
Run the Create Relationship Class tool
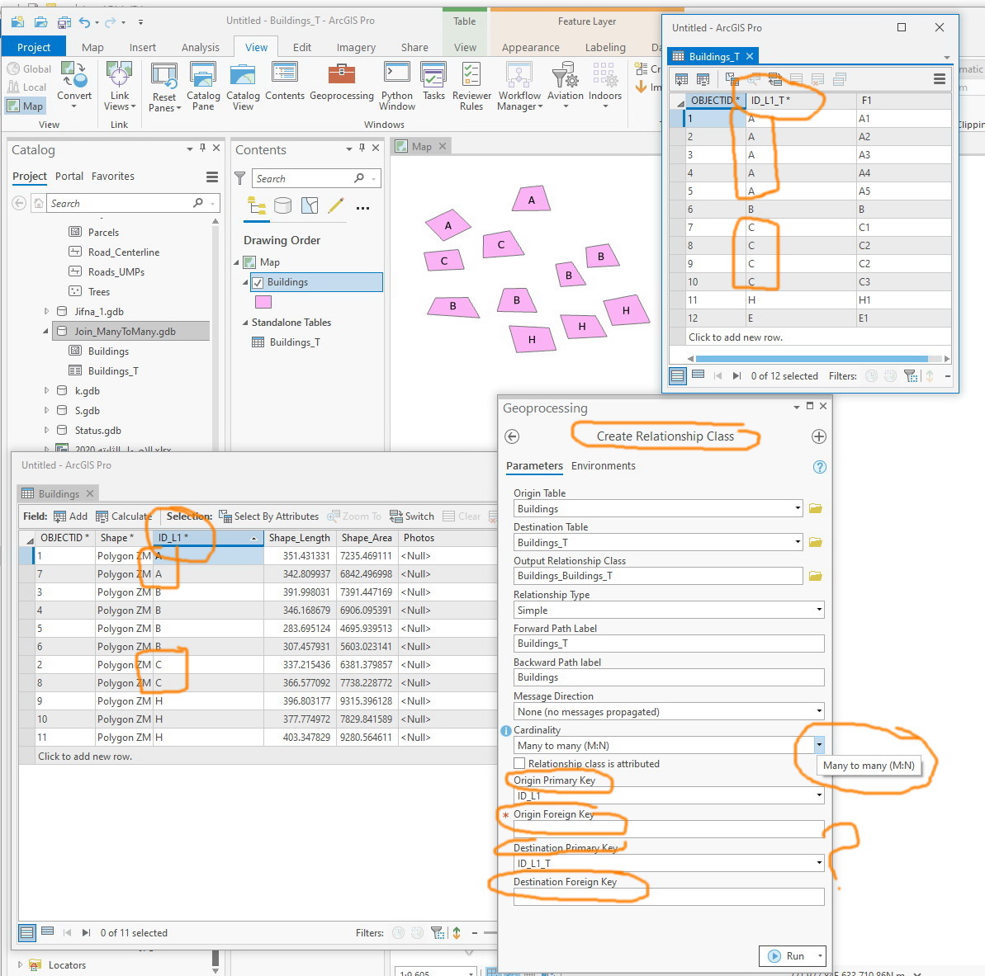click(x=787, y=955)
